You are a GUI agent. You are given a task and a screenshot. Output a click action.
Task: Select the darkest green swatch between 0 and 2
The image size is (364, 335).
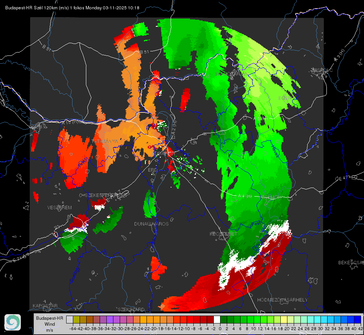[x=223, y=319]
